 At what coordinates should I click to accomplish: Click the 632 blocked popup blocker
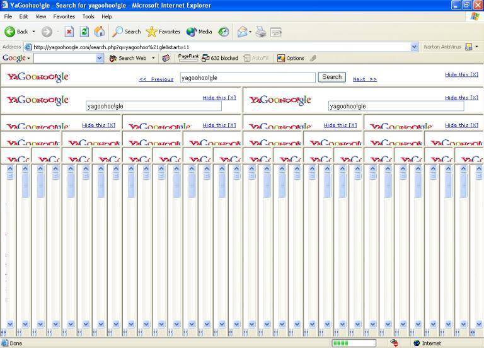[x=220, y=58]
